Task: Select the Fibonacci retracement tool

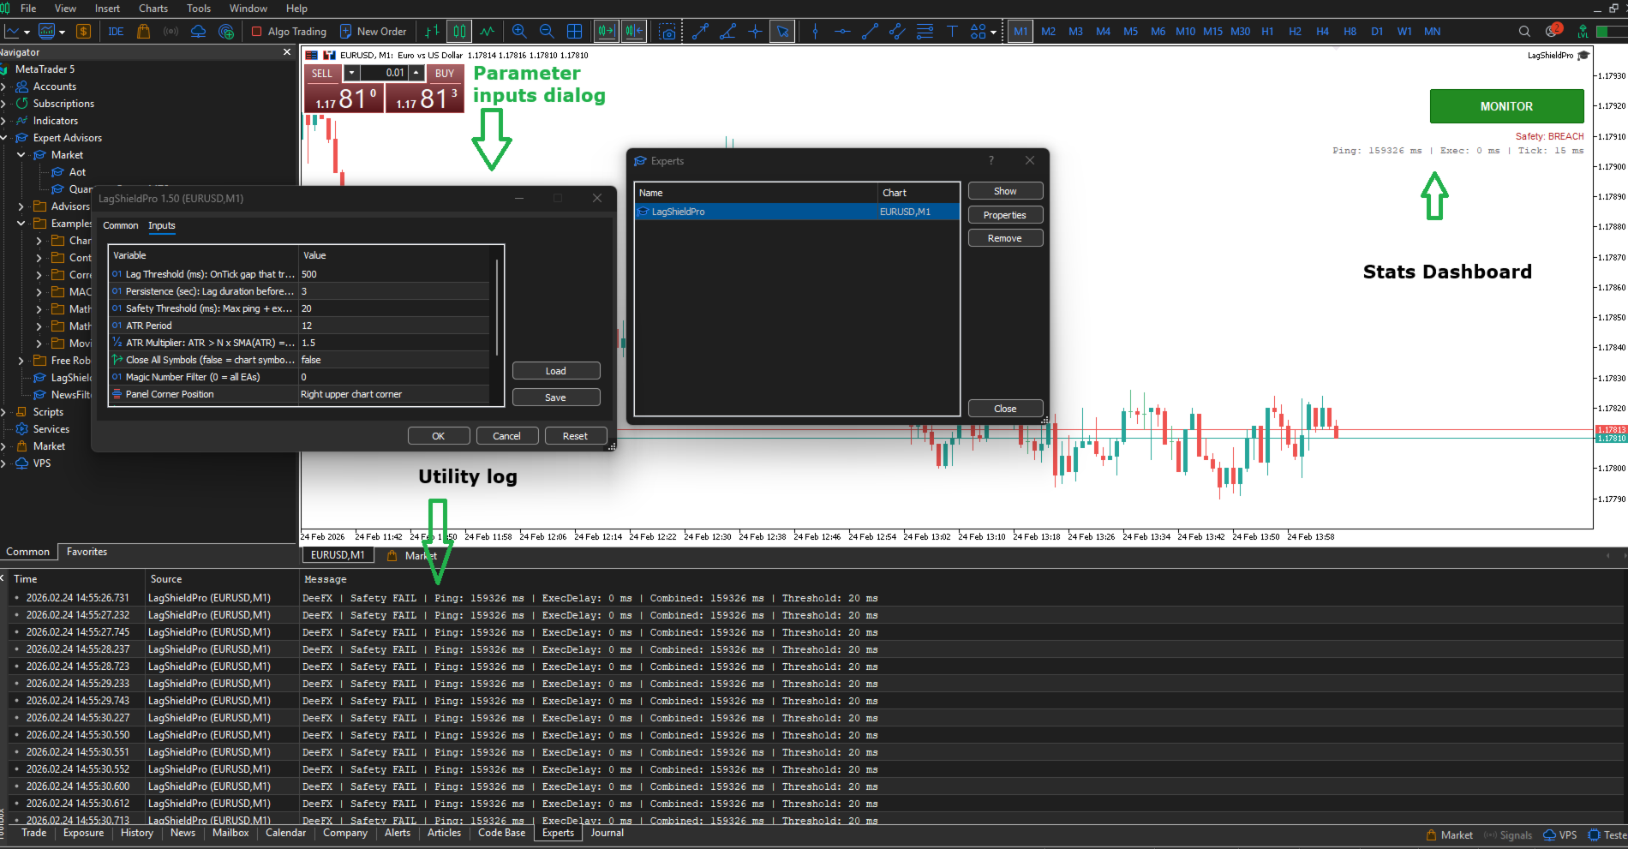Action: [x=925, y=32]
